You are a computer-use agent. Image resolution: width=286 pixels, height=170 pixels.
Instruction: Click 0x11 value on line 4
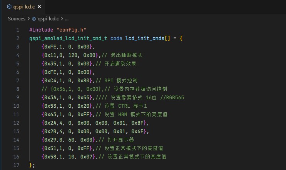(50, 55)
